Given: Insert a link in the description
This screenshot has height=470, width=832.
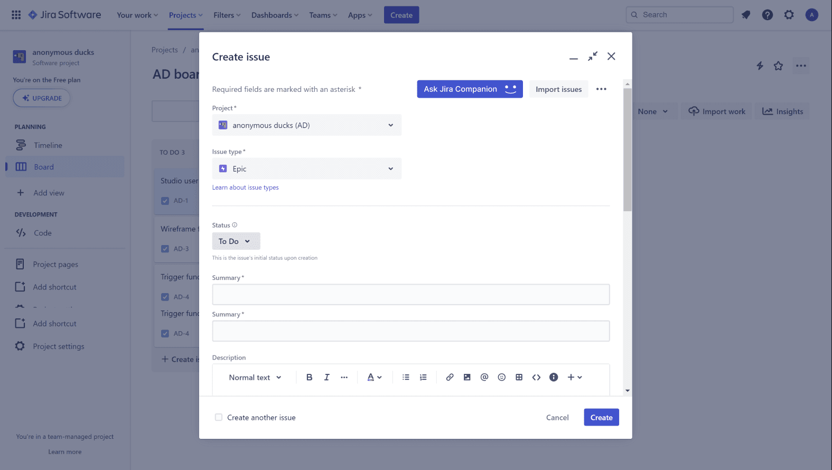Looking at the screenshot, I should (450, 377).
